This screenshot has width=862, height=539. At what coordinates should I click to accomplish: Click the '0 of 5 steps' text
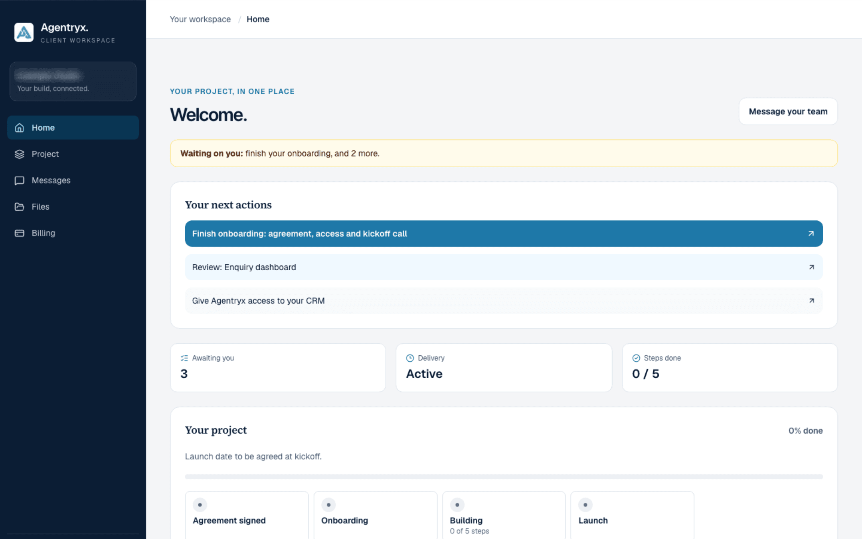[x=469, y=531]
